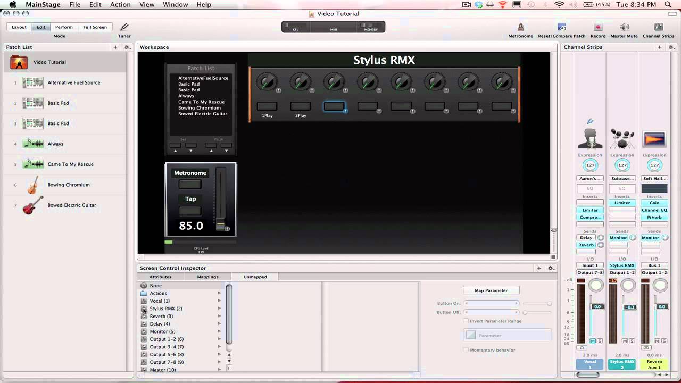This screenshot has height=383, width=681.
Task: Add channel strip with plus icon
Action: [660, 47]
